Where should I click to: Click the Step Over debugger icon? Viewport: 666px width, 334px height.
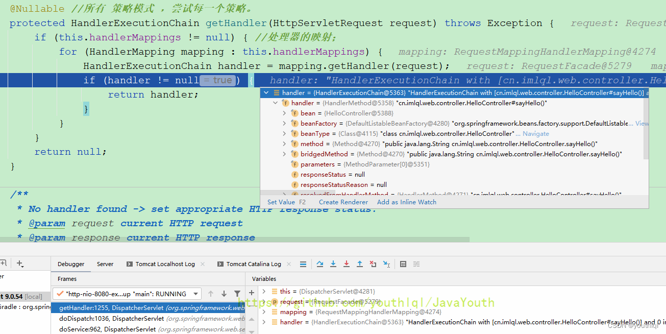(x=320, y=264)
